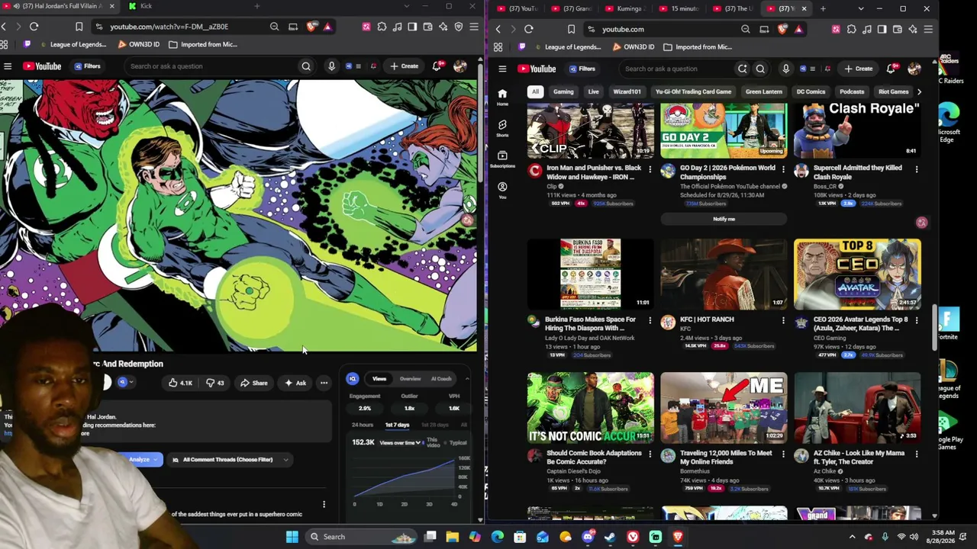Click Create in the left YouTube window
Screen dimensions: 977x549
coord(405,66)
